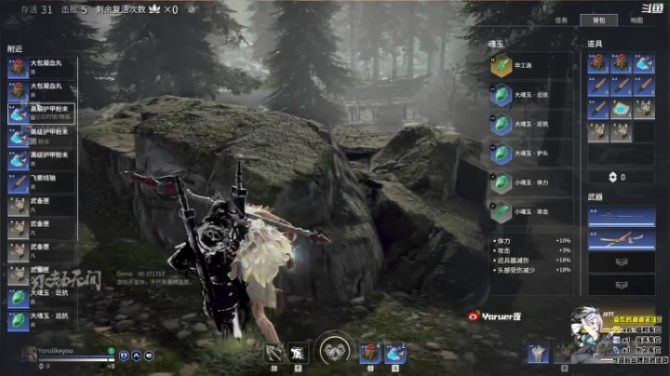This screenshot has height=376, width=670.
Task: Click the grappling hook skill icon
Action: click(x=274, y=353)
